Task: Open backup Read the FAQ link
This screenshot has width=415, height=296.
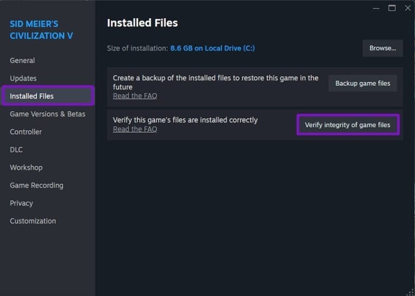Action: pos(135,96)
